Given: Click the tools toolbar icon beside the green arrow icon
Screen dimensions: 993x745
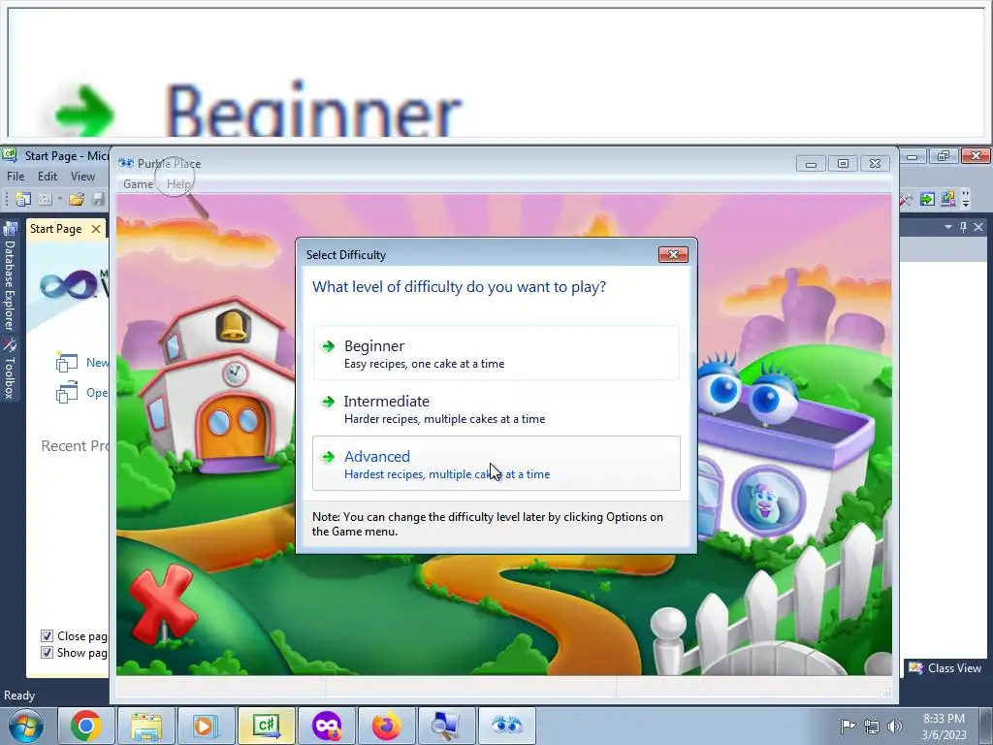Looking at the screenshot, I should (x=907, y=200).
